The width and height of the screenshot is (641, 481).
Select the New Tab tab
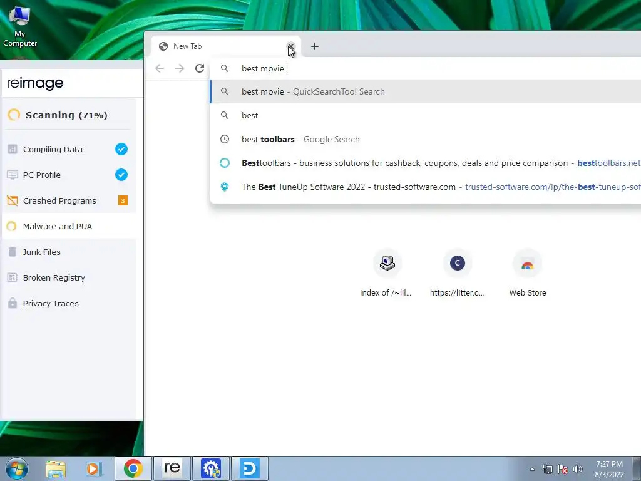click(x=225, y=46)
